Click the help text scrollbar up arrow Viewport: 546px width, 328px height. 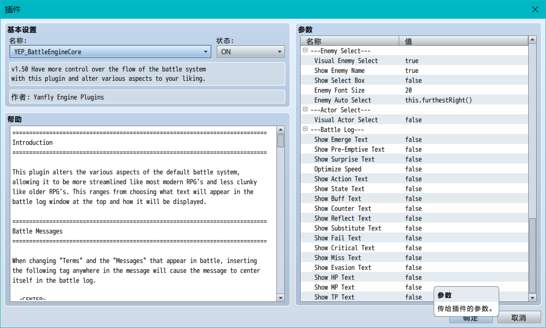[x=281, y=130]
